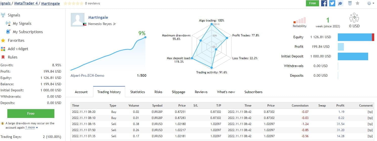Click the blue Equity bar
377x141 pixels.
(x=354, y=37)
